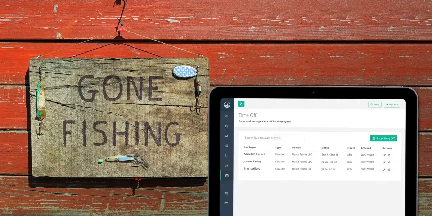Delete Abdullah Dursun's time off entry

(389, 155)
